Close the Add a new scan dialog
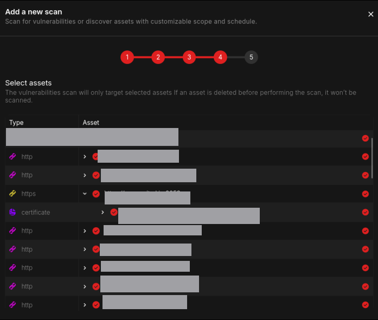The image size is (378, 320). [x=371, y=15]
